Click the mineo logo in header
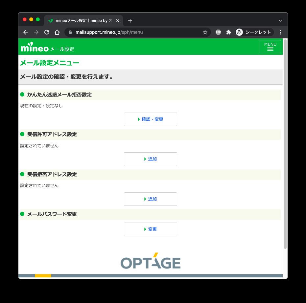Image resolution: width=306 pixels, height=303 pixels. pos(35,47)
